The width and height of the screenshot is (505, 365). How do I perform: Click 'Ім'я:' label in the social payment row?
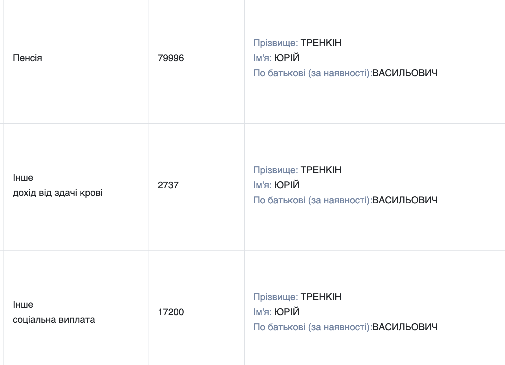[263, 312]
